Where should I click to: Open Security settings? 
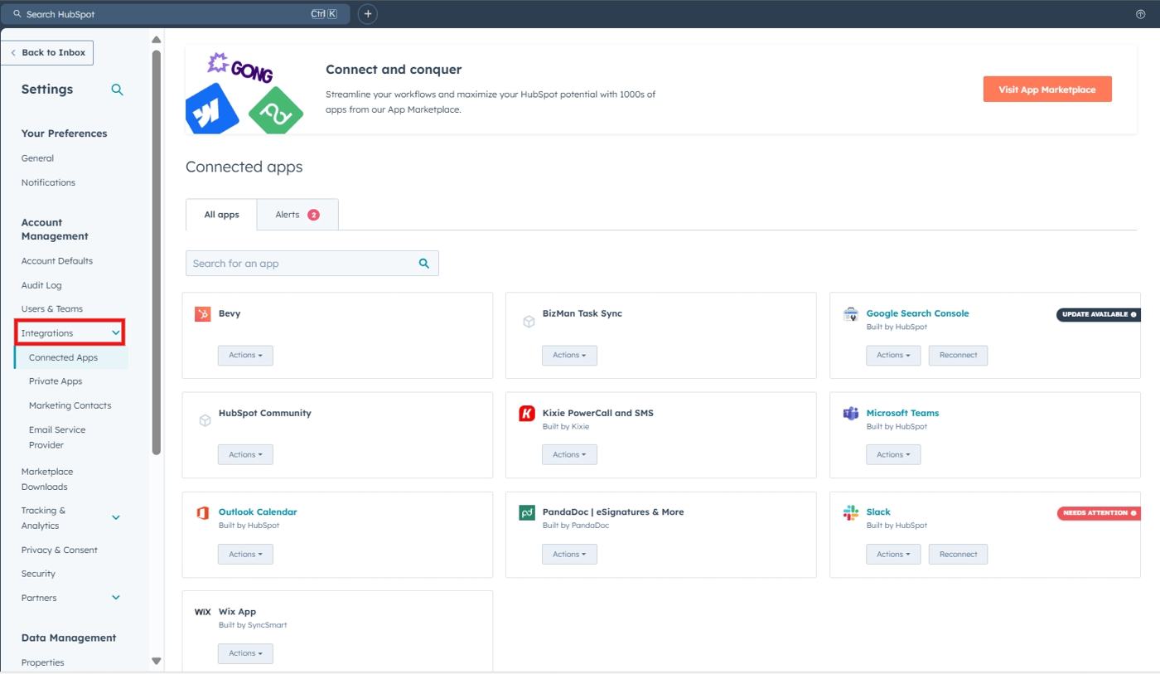coord(38,574)
